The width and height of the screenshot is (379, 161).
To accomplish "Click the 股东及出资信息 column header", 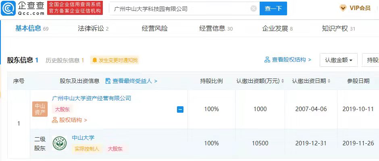I will click(x=79, y=81).
